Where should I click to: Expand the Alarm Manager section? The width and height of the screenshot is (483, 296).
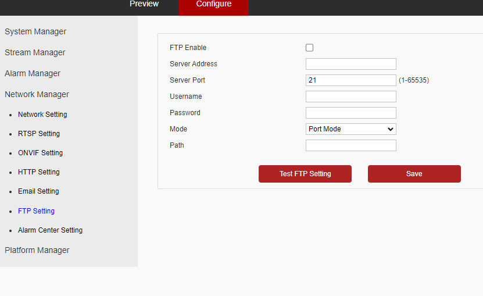pyautogui.click(x=33, y=73)
